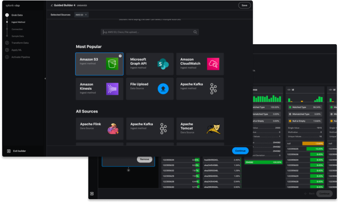339x203 pixels.
Task: Click the Unique Values 16 entry
Action: point(305,136)
